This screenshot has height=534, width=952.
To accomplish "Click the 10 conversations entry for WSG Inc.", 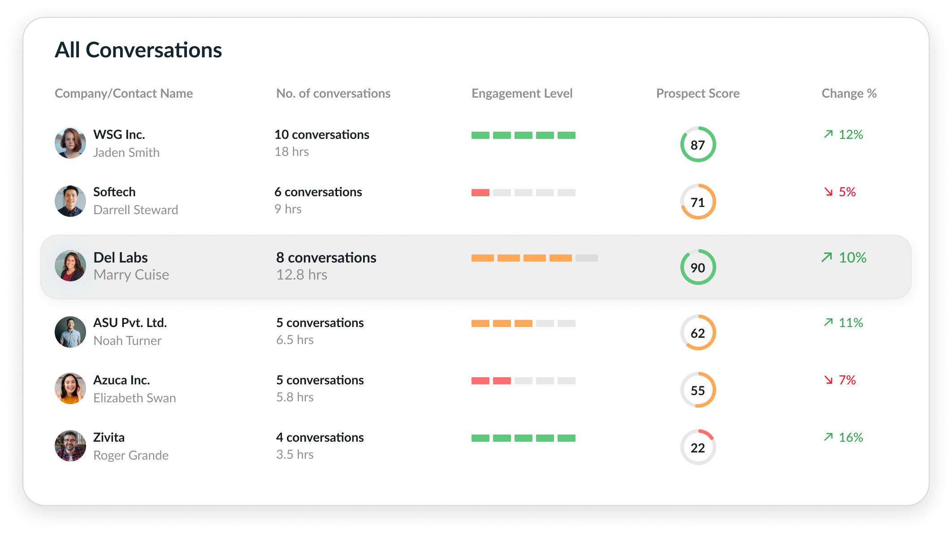I will coord(322,134).
